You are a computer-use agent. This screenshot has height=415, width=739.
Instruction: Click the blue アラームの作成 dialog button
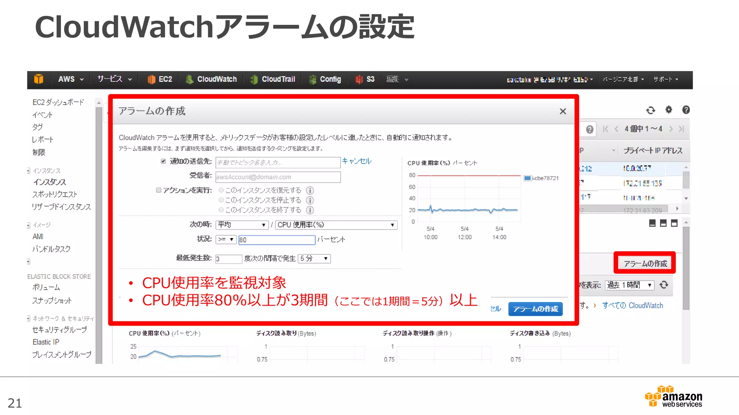point(535,309)
